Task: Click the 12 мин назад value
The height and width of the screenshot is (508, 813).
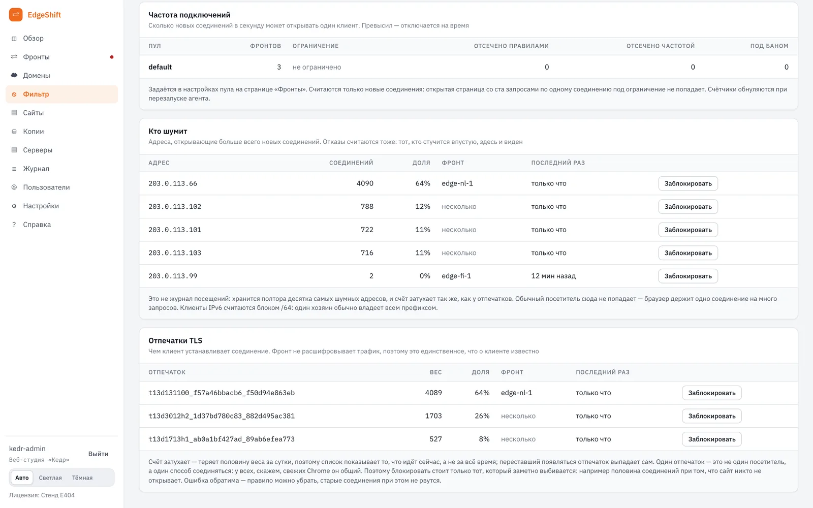Action: pos(553,276)
